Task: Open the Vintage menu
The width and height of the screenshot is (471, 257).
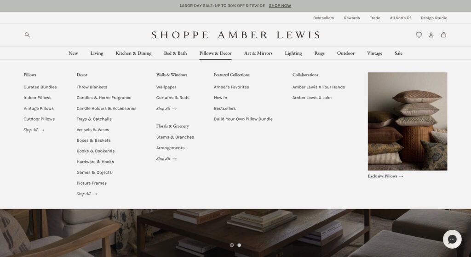Action: pyautogui.click(x=374, y=53)
